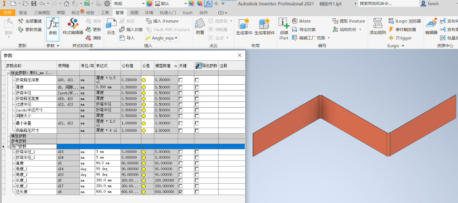
Task: Click 生成零件 make part tool
Action: [244, 27]
